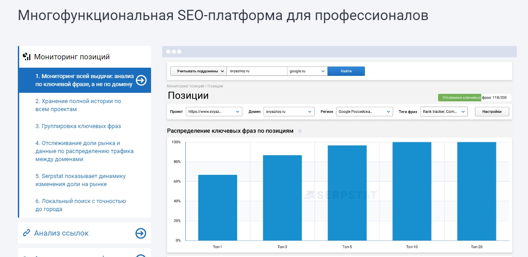
Task: Click the Топ-1 bar in the chart
Action: (217, 208)
